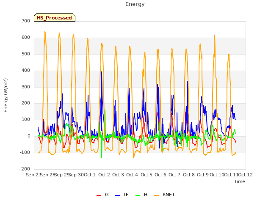Click the 0 y-axis tick label
Image resolution: width=271 pixels, height=203 pixels.
(x=29, y=136)
